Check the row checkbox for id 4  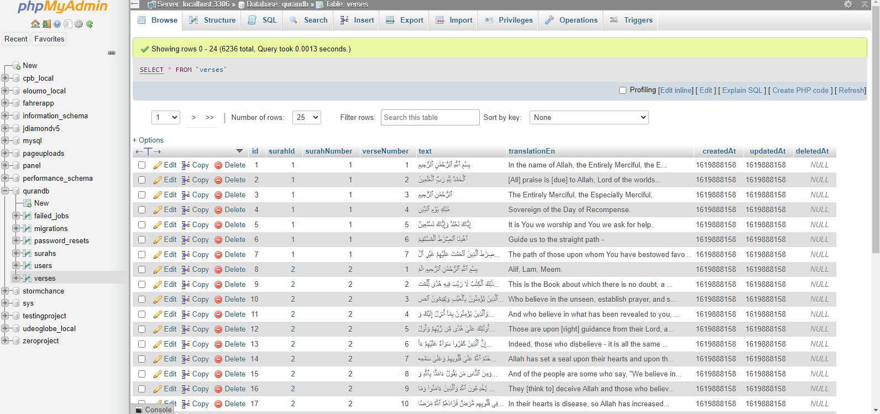click(142, 210)
